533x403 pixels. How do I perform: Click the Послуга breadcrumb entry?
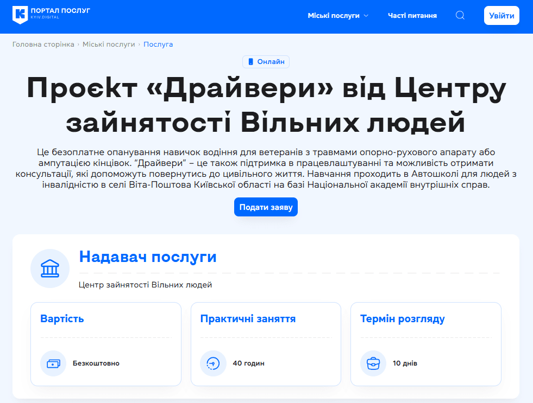158,44
